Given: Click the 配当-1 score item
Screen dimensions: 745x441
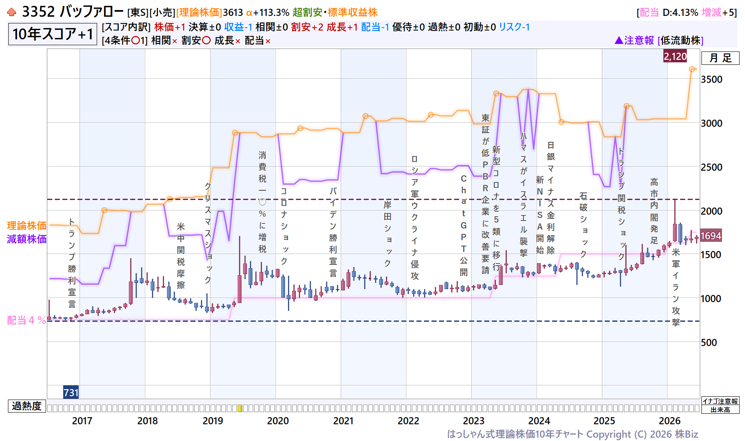Looking at the screenshot, I should [375, 27].
